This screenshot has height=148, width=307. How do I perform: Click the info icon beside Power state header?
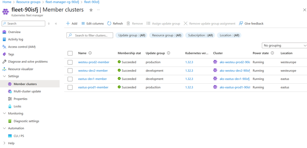tap(272, 53)
